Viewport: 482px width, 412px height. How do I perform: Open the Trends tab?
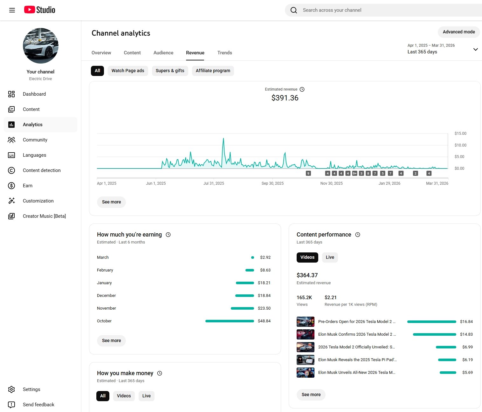pos(224,53)
